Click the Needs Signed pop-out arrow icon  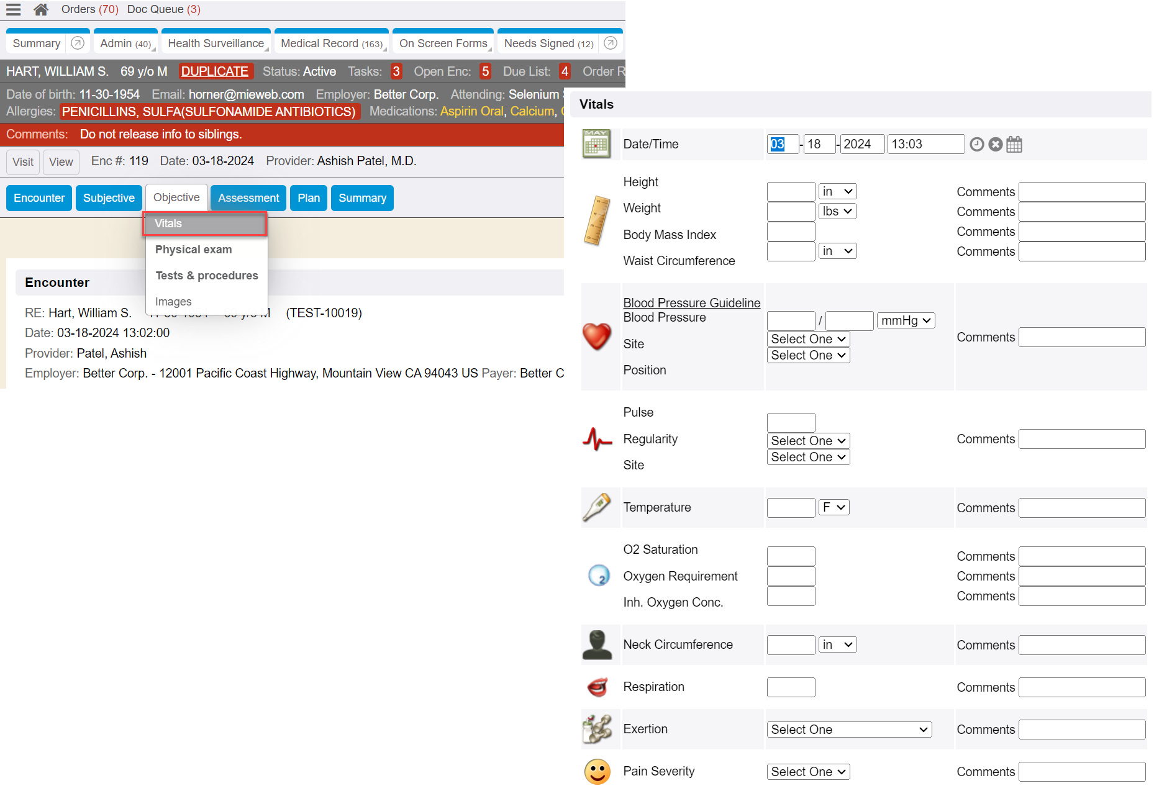tap(610, 43)
